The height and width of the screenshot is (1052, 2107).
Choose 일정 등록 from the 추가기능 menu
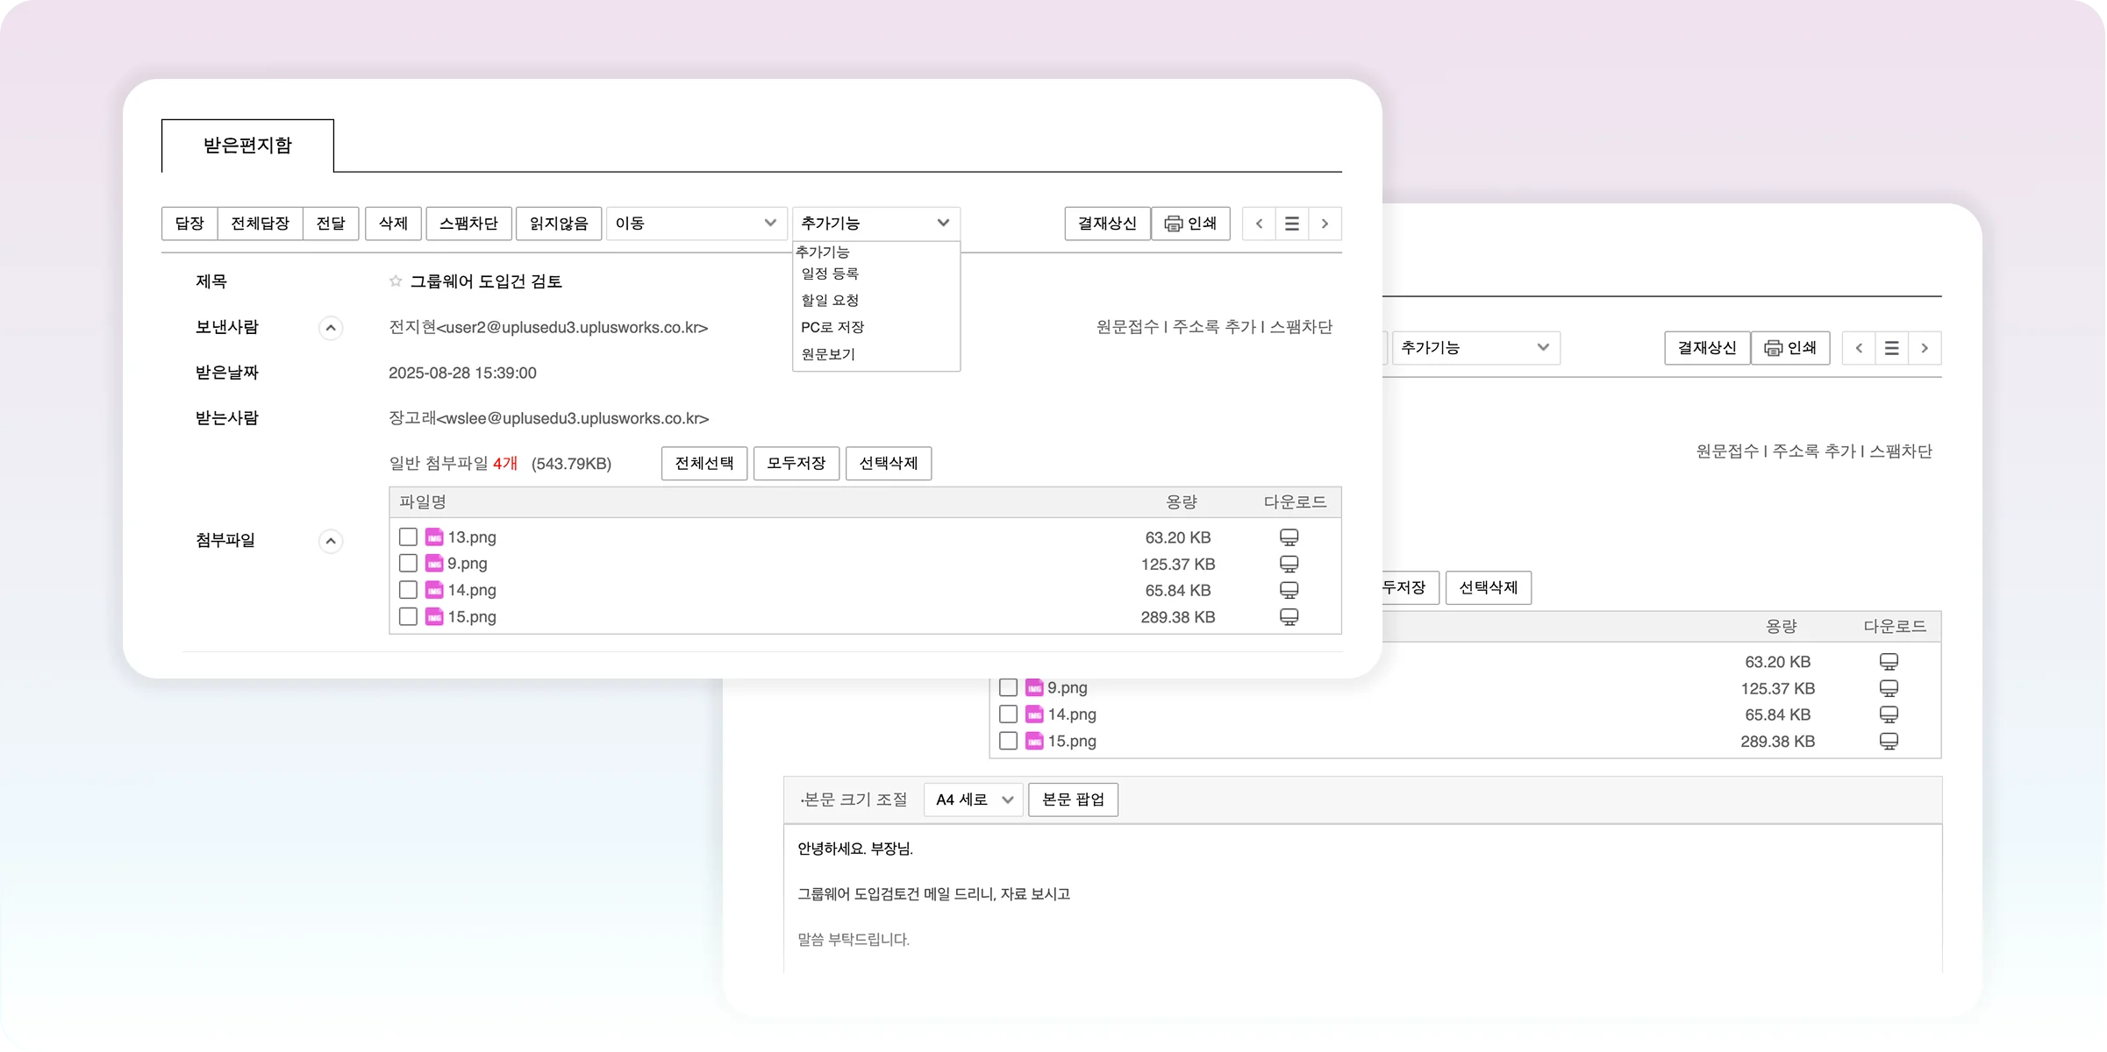click(830, 274)
